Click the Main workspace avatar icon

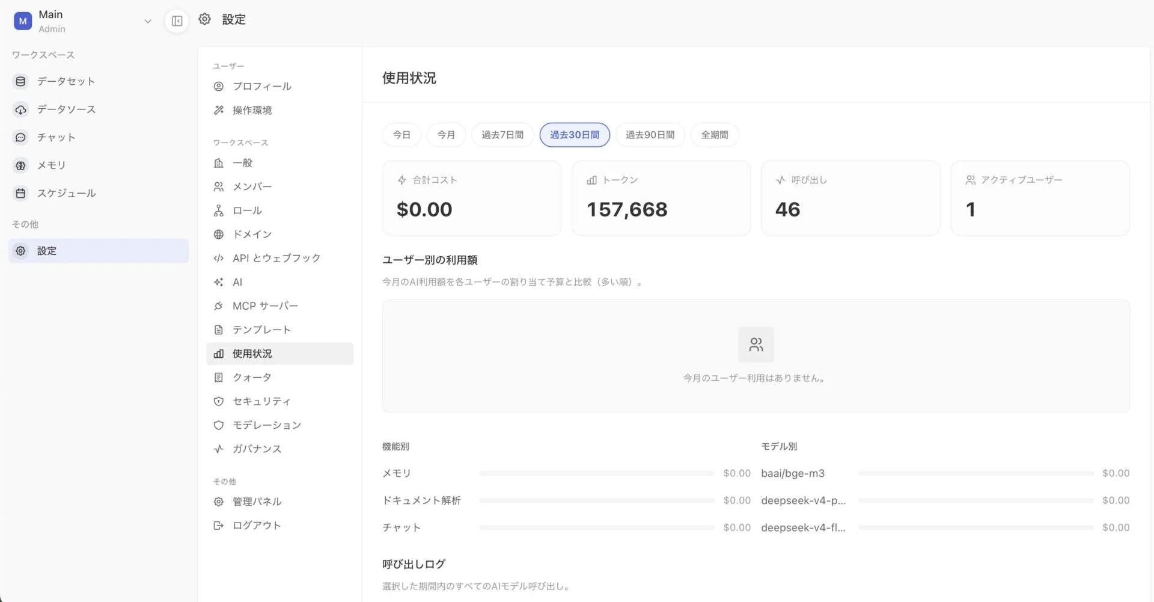23,21
